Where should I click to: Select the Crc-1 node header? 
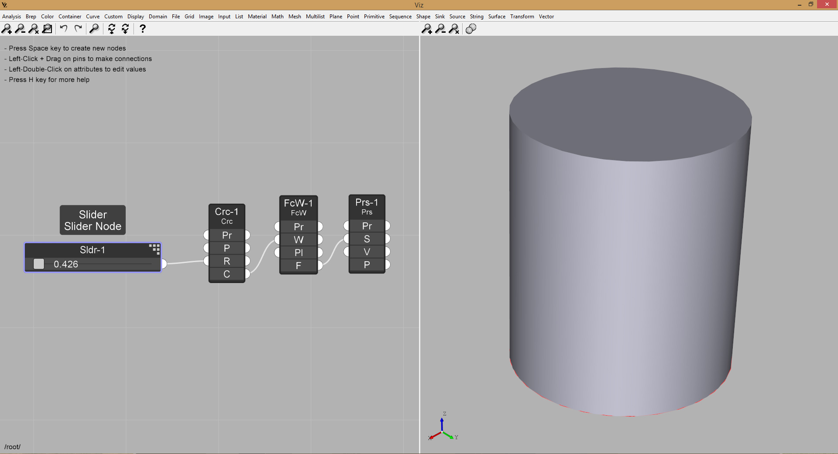click(x=227, y=216)
